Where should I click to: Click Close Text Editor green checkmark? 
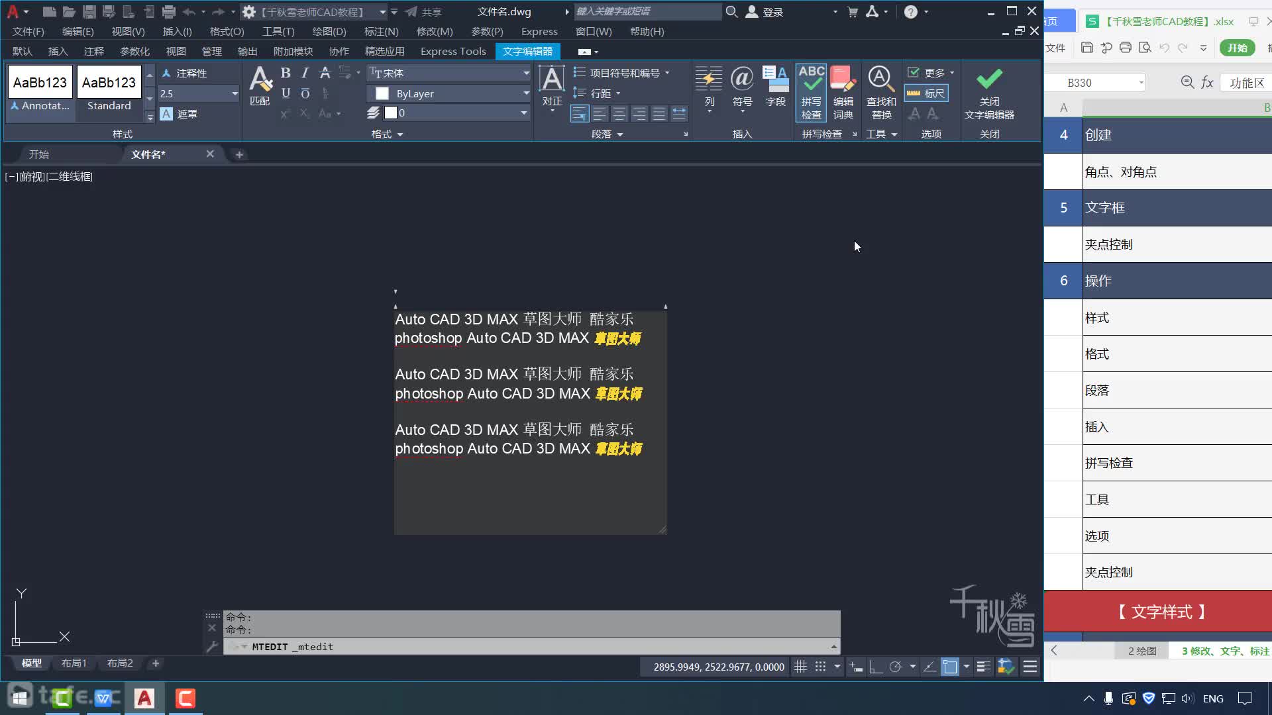(989, 79)
